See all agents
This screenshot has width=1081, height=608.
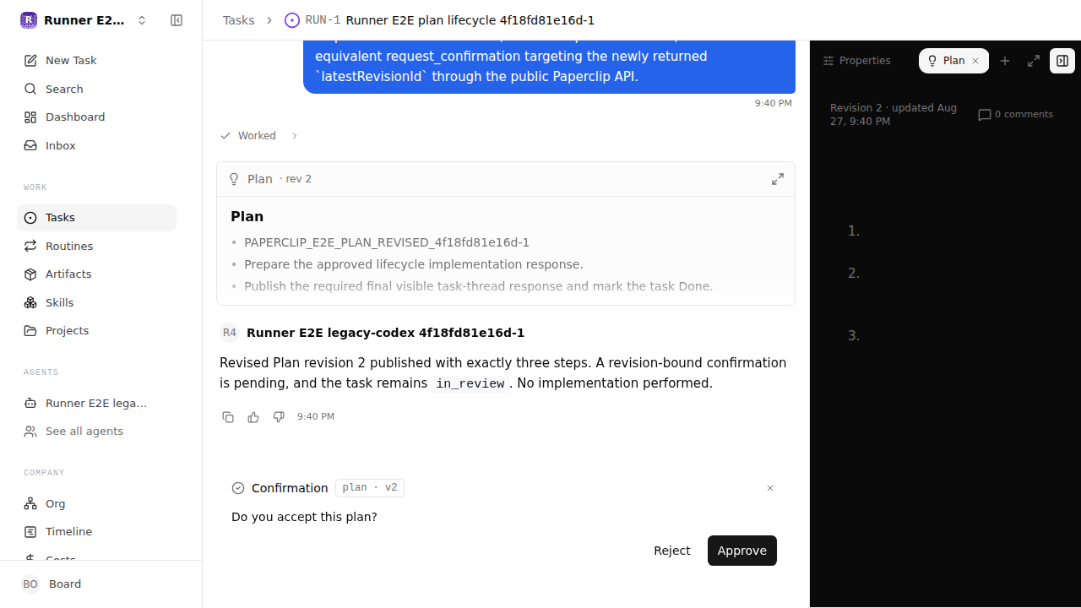(x=96, y=432)
